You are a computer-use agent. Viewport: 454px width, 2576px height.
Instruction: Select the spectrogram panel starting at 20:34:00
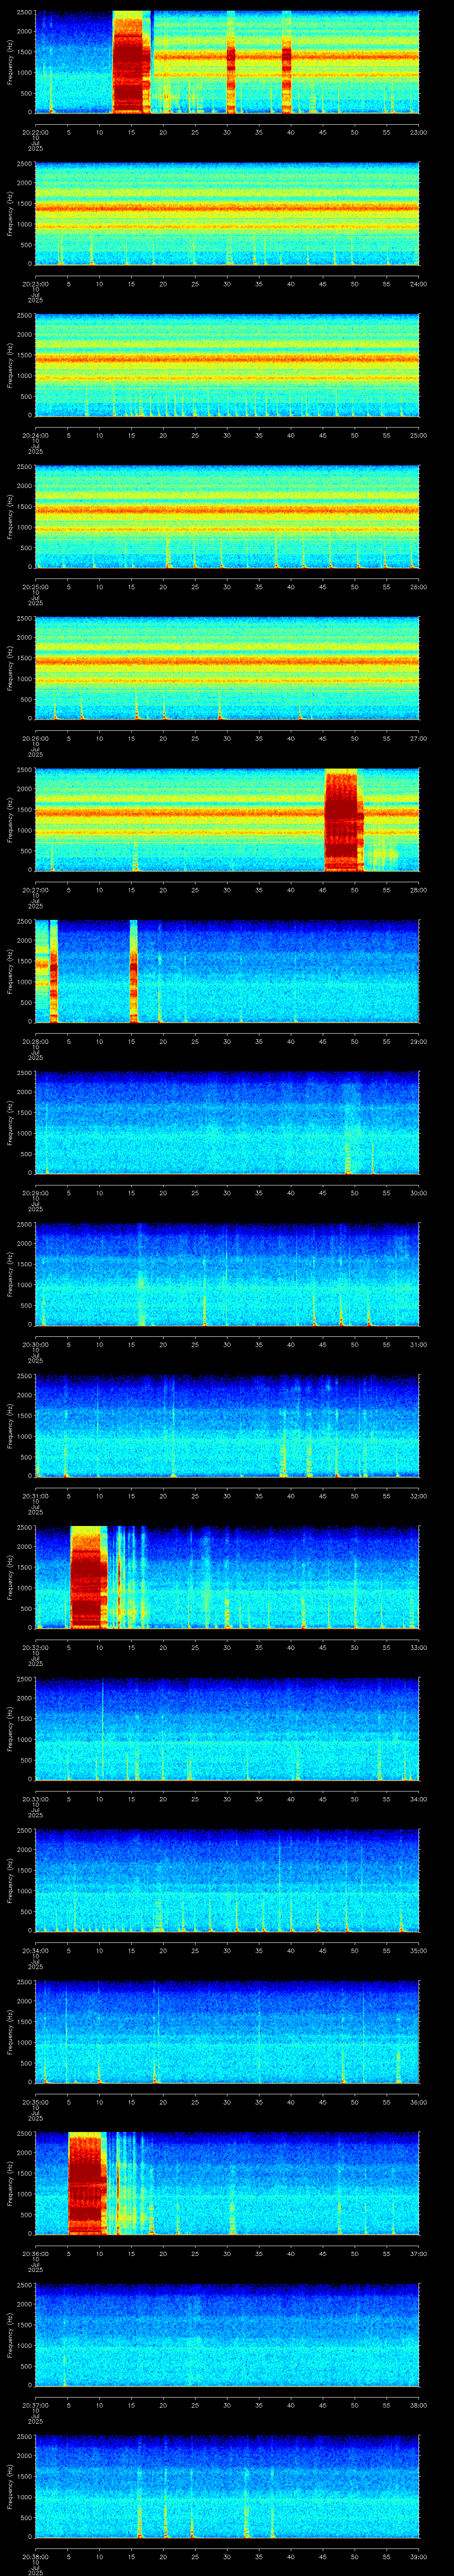click(227, 1880)
